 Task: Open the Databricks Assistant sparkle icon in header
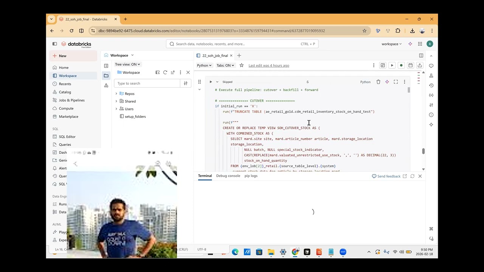[410, 44]
